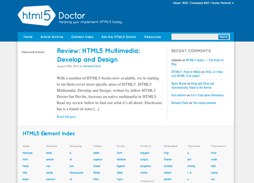
Task: Open Drag and Drop and Automatically Send link
Action: point(193,86)
